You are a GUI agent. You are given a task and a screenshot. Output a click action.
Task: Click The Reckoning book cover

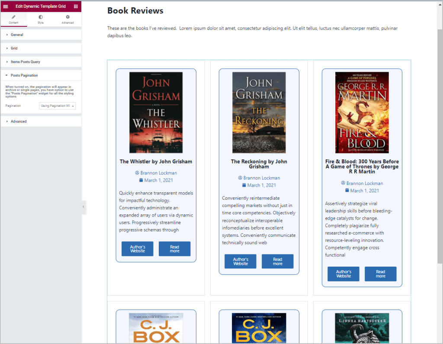tap(259, 113)
